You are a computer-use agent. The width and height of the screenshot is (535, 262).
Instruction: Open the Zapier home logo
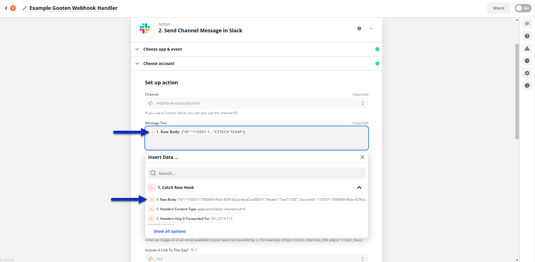pos(13,8)
